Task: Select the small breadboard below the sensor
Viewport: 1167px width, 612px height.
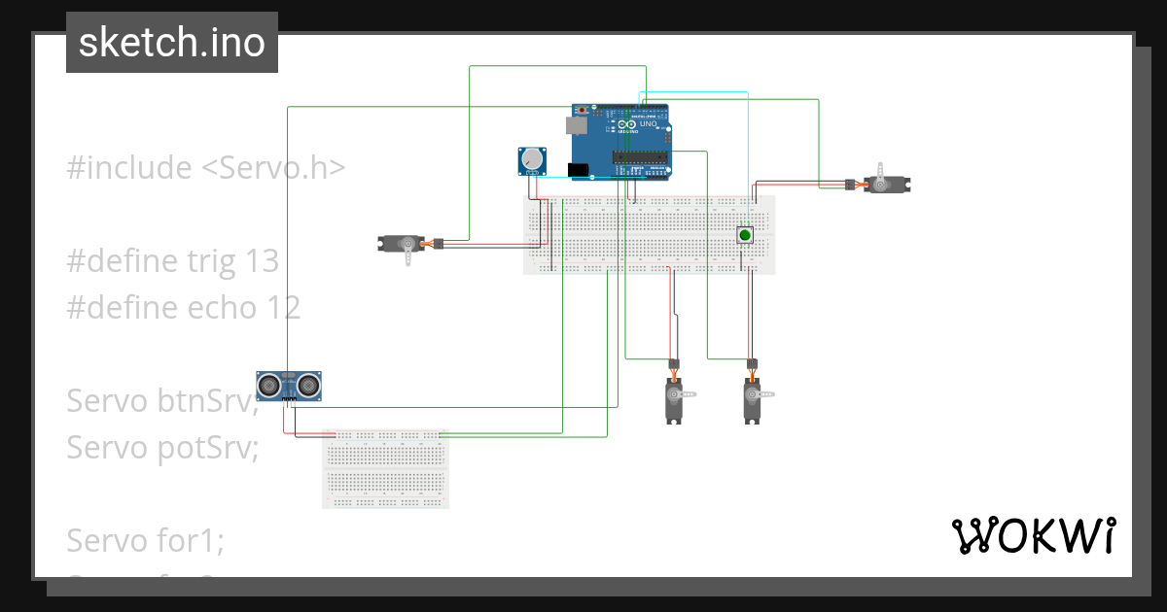Action: 385,469
